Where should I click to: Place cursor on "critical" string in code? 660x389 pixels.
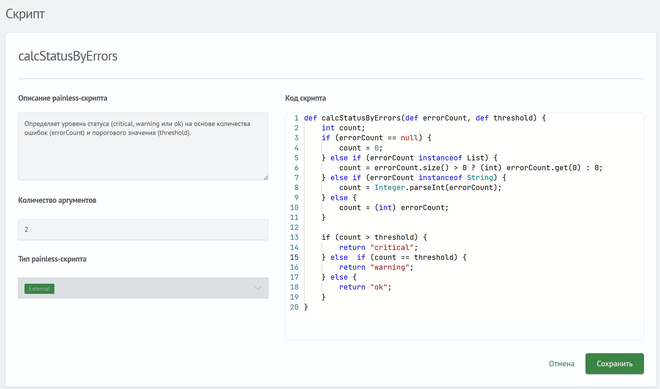[x=392, y=247]
